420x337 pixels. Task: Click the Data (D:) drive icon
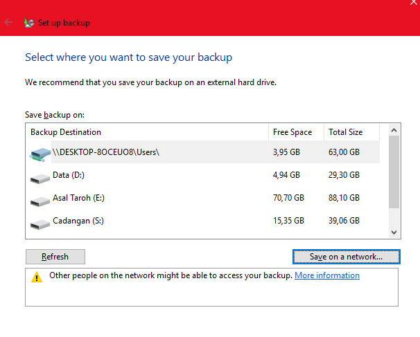pos(40,179)
